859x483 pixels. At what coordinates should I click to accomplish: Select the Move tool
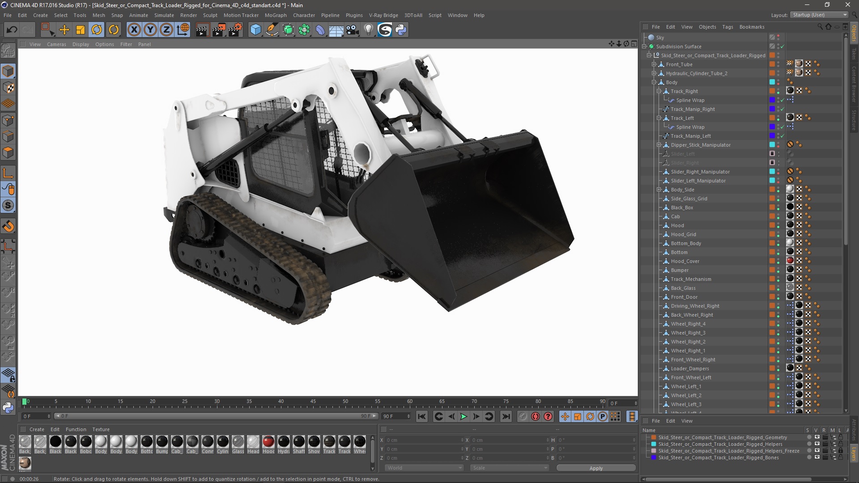64,30
